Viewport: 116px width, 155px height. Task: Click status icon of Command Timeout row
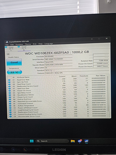(x=10, y=104)
